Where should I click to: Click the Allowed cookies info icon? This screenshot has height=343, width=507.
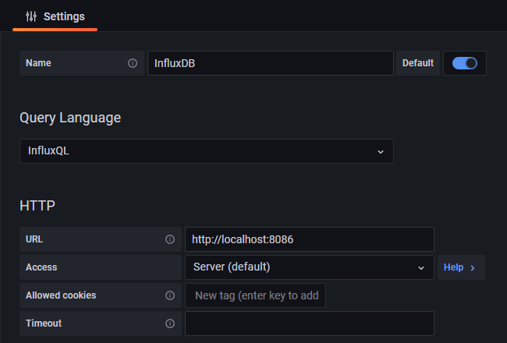click(170, 295)
